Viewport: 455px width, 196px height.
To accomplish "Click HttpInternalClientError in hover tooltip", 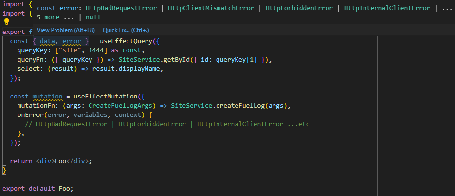I will [387, 8].
